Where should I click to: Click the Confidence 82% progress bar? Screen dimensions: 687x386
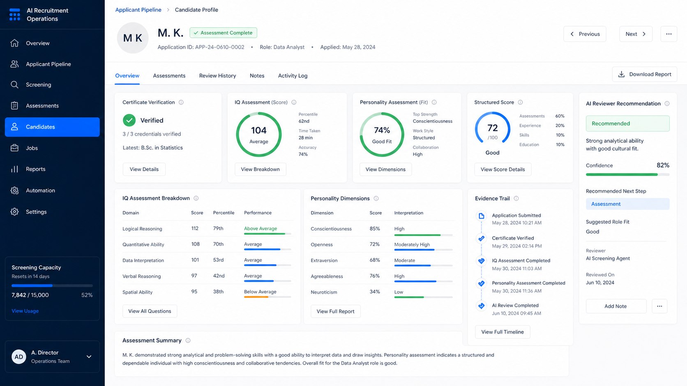627,174
